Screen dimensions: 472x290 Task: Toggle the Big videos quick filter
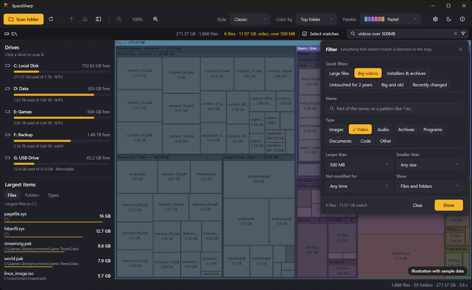click(368, 73)
